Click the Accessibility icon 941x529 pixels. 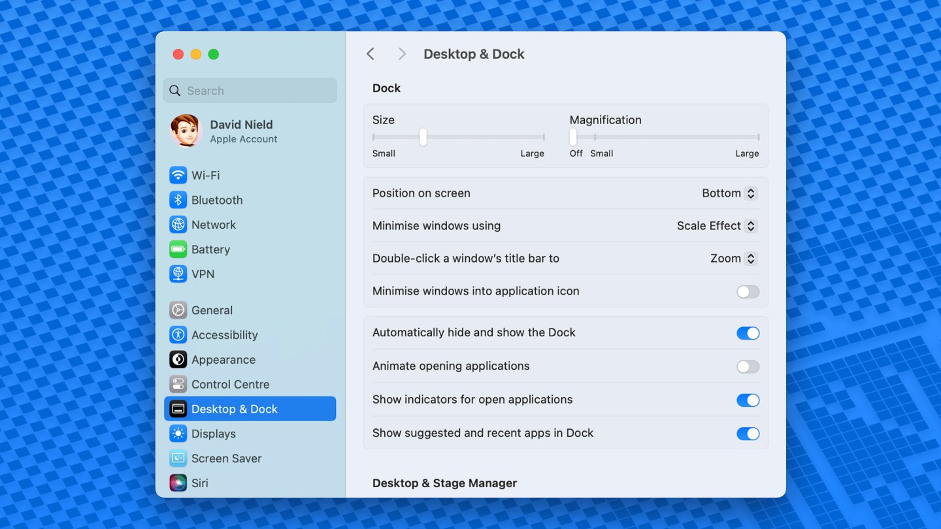178,334
